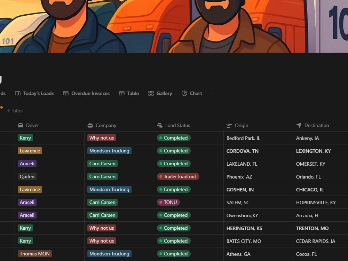This screenshot has width=348, height=261.
Task: Click the Company column briefcase icon
Action: click(x=90, y=125)
